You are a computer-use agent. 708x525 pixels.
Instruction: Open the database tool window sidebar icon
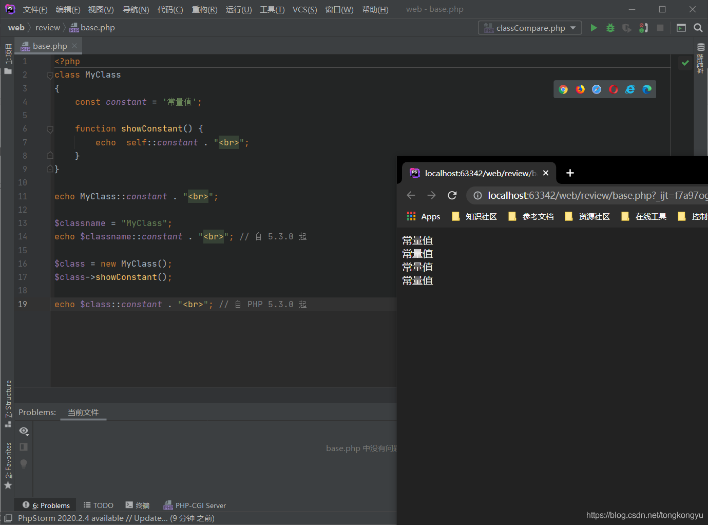pos(701,59)
